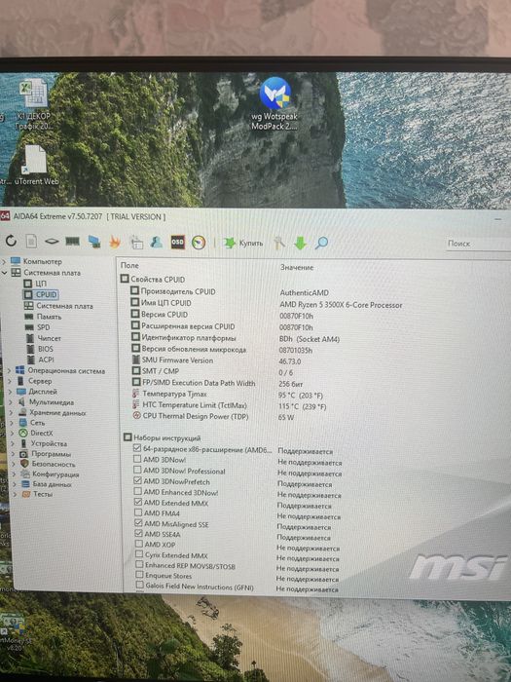Expand the Устройства node chevron
This screenshot has height=682, width=511.
coord(13,443)
